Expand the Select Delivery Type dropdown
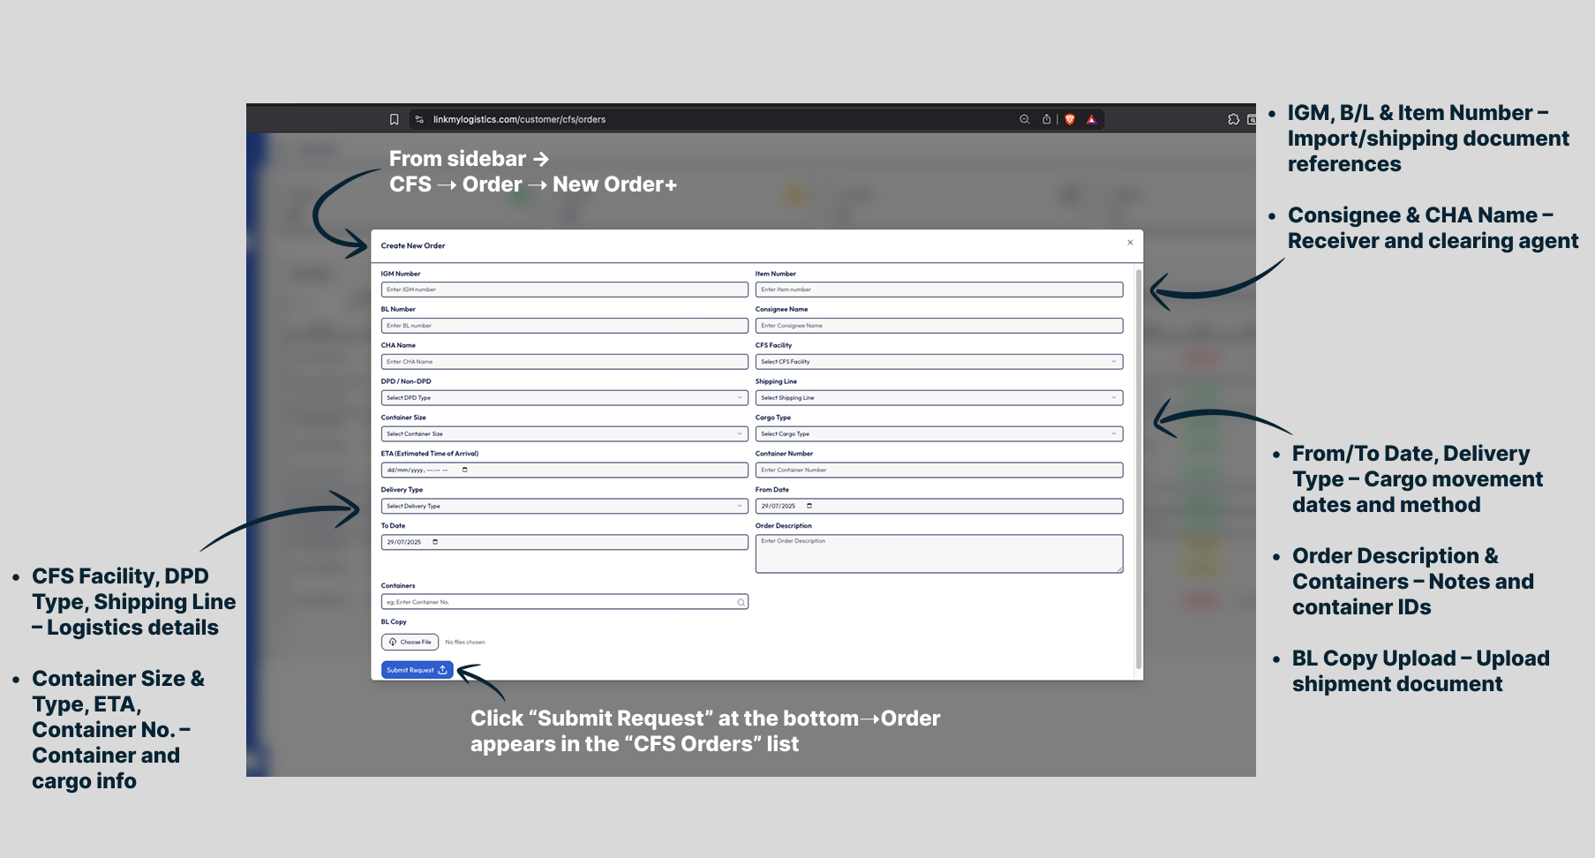 564,506
